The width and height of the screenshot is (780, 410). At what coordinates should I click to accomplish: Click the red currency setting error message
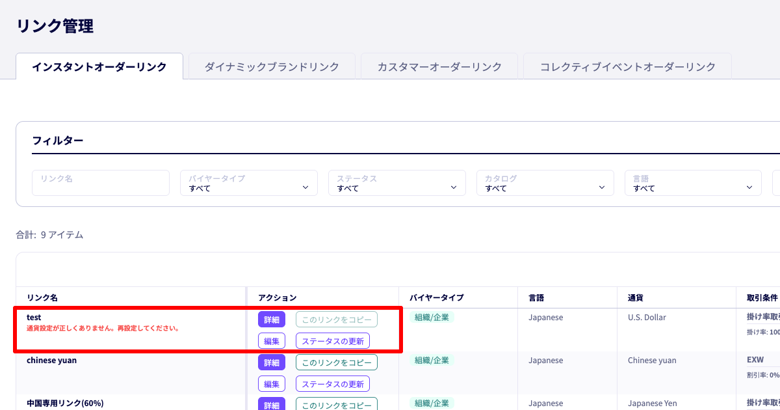coord(103,328)
